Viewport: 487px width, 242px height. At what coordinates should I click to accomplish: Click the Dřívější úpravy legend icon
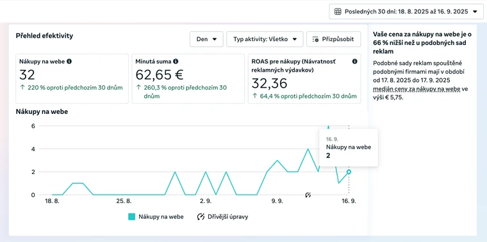pyautogui.click(x=201, y=217)
